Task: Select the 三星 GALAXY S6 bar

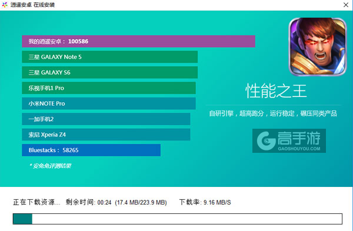Action: 109,72
